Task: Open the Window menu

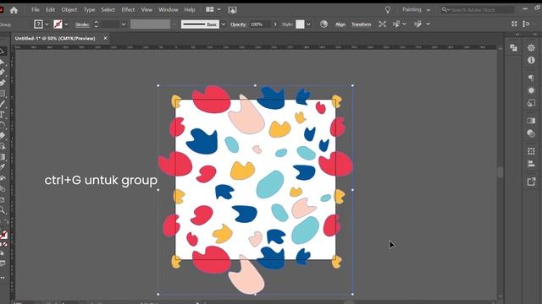Action: point(169,9)
